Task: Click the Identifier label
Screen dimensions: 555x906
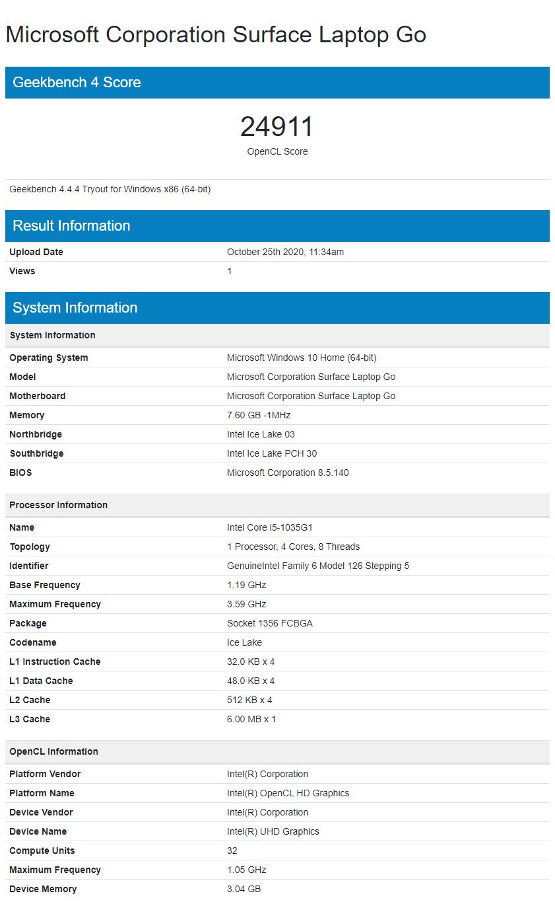Action: (29, 566)
